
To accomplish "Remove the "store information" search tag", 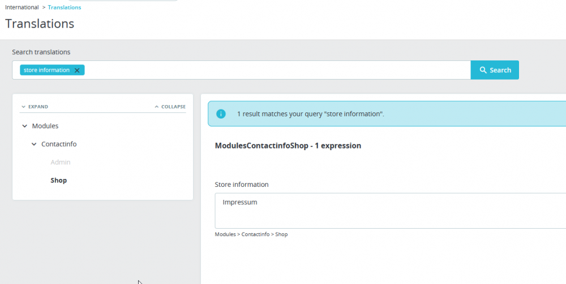I will 77,71.
